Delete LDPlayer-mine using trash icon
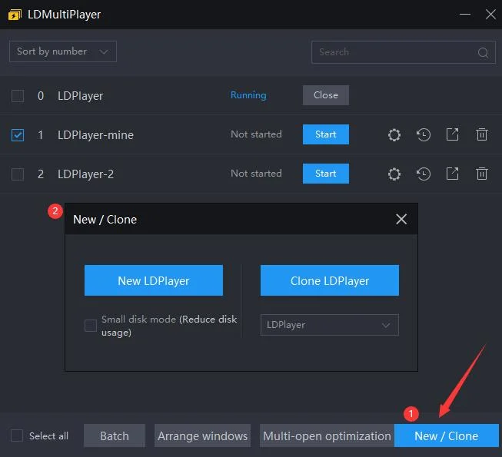 481,134
